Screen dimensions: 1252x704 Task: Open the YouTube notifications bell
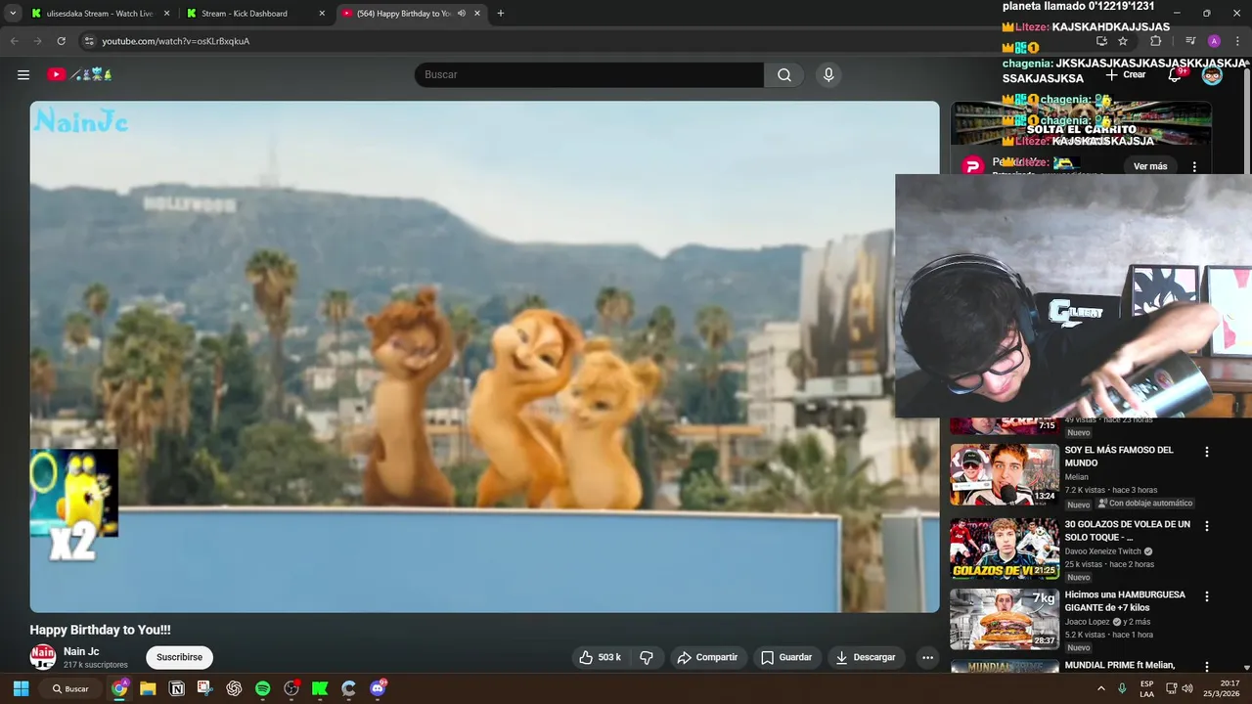tap(1175, 74)
